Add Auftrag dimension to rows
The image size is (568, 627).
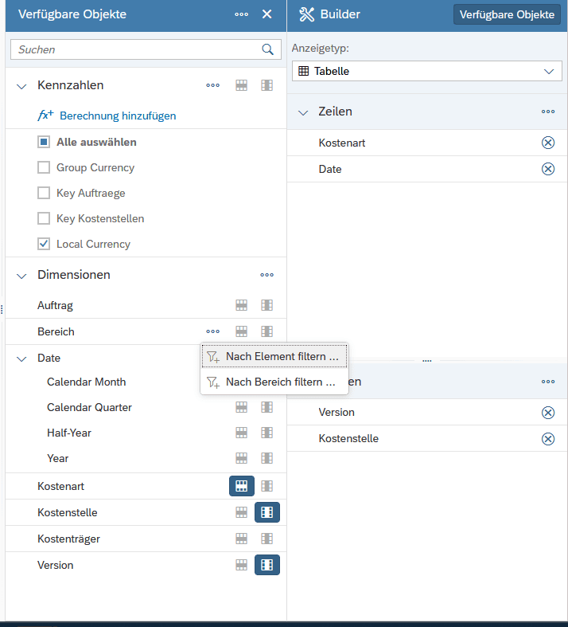pos(241,305)
